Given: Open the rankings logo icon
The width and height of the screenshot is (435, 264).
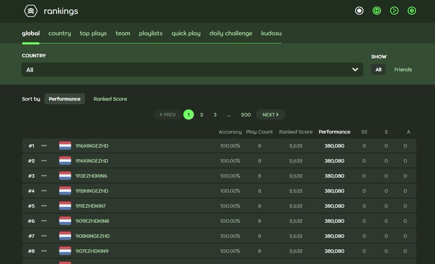Looking at the screenshot, I should pos(31,11).
